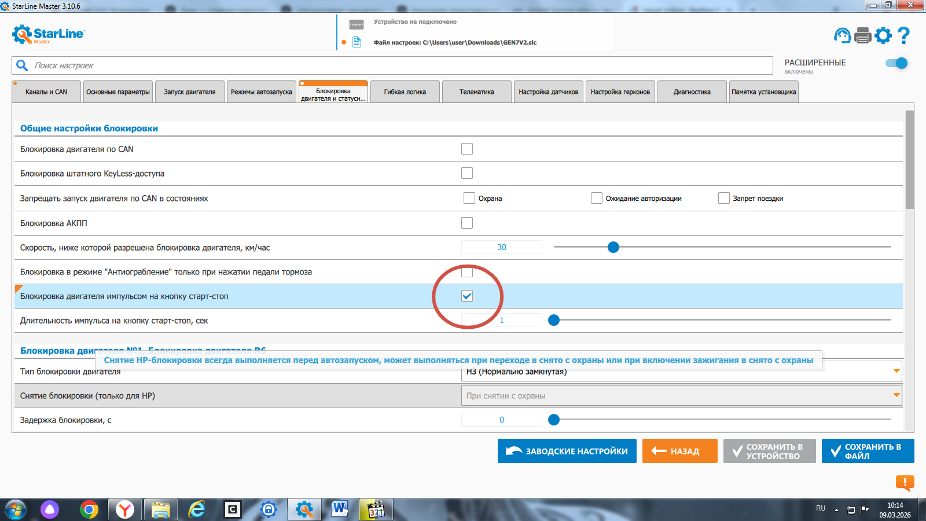Click the ЗАВОДСКИЕ НАСТРОЙКИ button
This screenshot has width=926, height=521.
point(567,451)
